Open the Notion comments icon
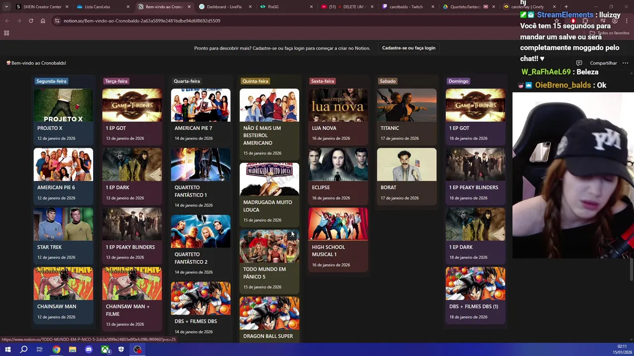 pyautogui.click(x=579, y=63)
